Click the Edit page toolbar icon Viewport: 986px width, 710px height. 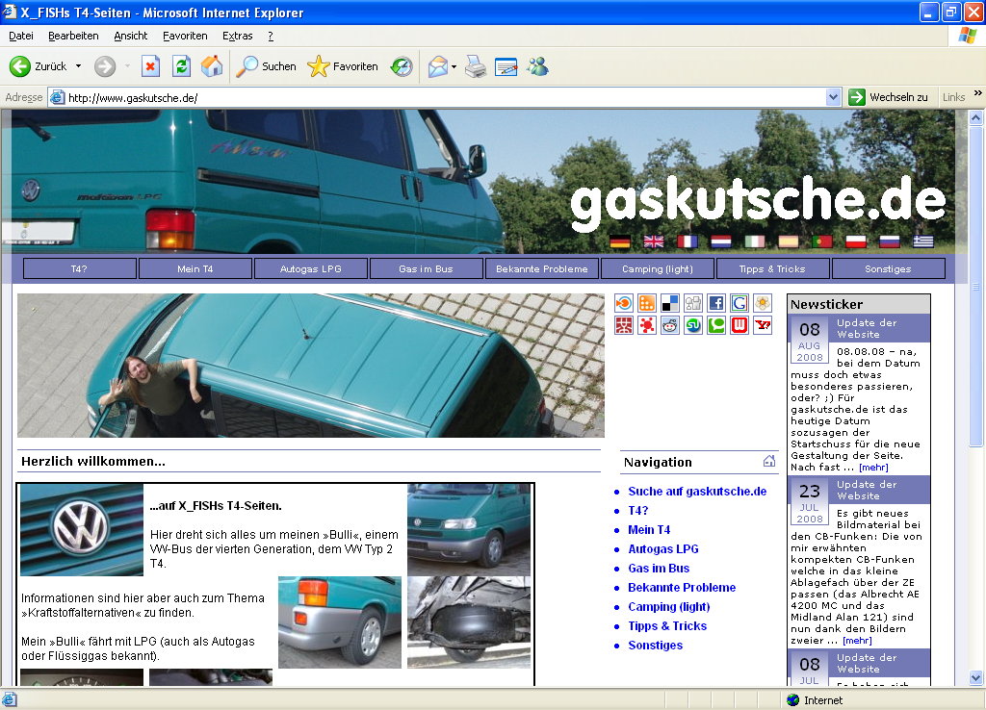point(506,66)
